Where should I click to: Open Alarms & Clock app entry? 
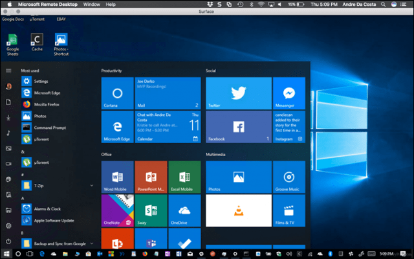click(58, 208)
